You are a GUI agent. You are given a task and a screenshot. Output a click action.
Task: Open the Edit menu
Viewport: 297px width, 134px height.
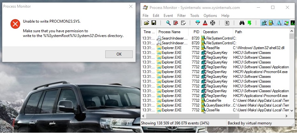(x=156, y=16)
